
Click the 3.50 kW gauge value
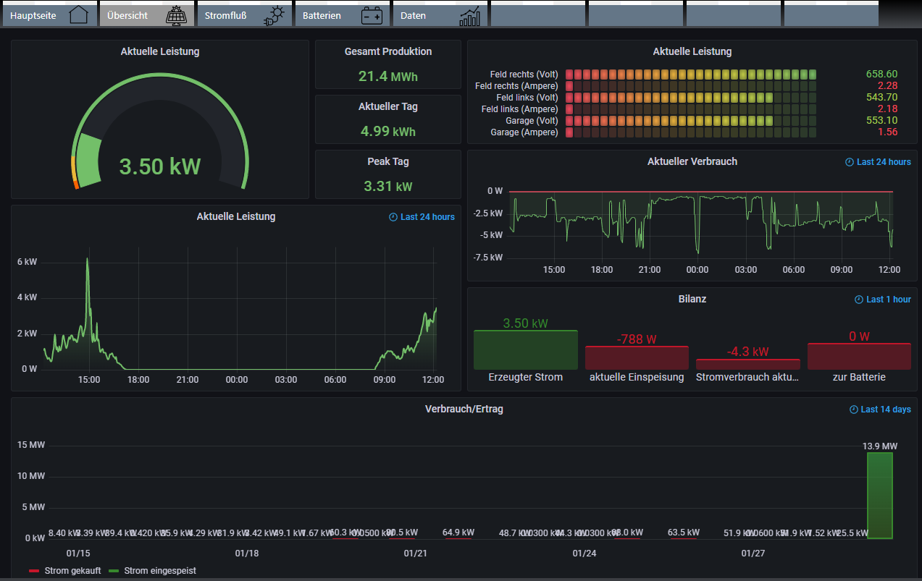(160, 166)
